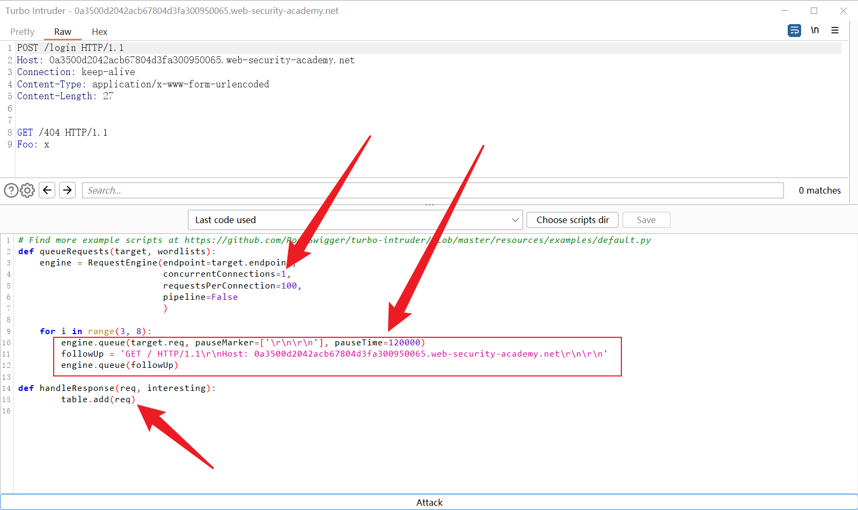Click the pane divider drag handle dots
Image resolution: width=858 pixels, height=510 pixels.
click(429, 205)
